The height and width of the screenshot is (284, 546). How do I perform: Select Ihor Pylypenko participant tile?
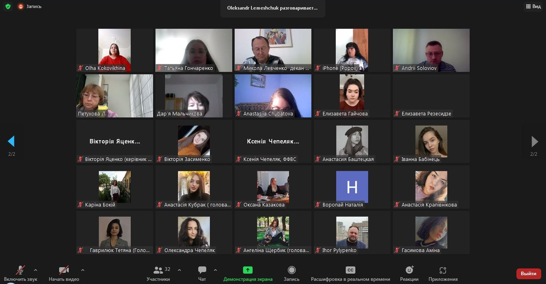352,232
